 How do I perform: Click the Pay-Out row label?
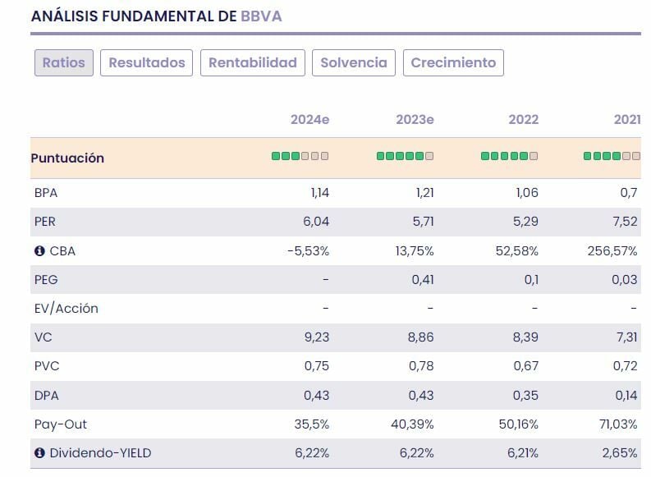click(x=61, y=424)
